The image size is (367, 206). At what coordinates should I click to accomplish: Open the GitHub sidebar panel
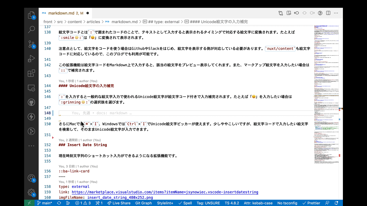(x=31, y=102)
